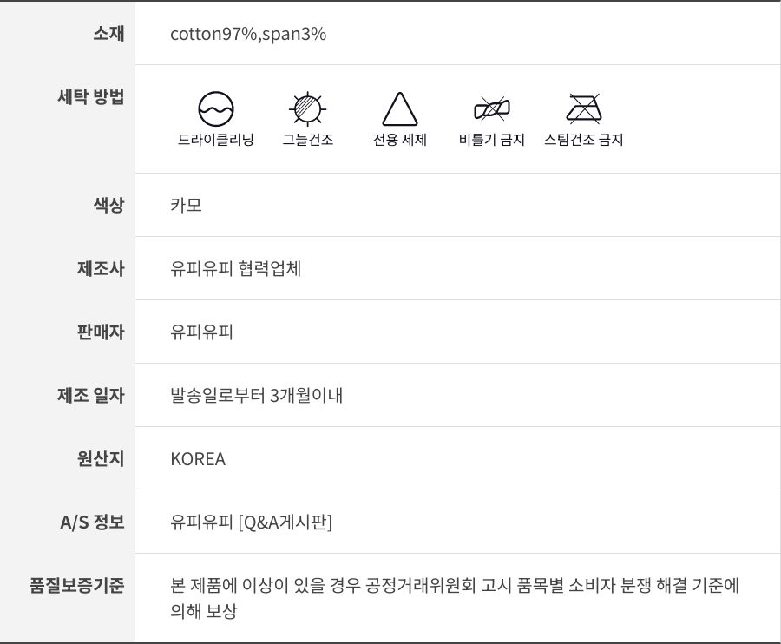
Task: Click the 카모 color value
Action: point(187,206)
